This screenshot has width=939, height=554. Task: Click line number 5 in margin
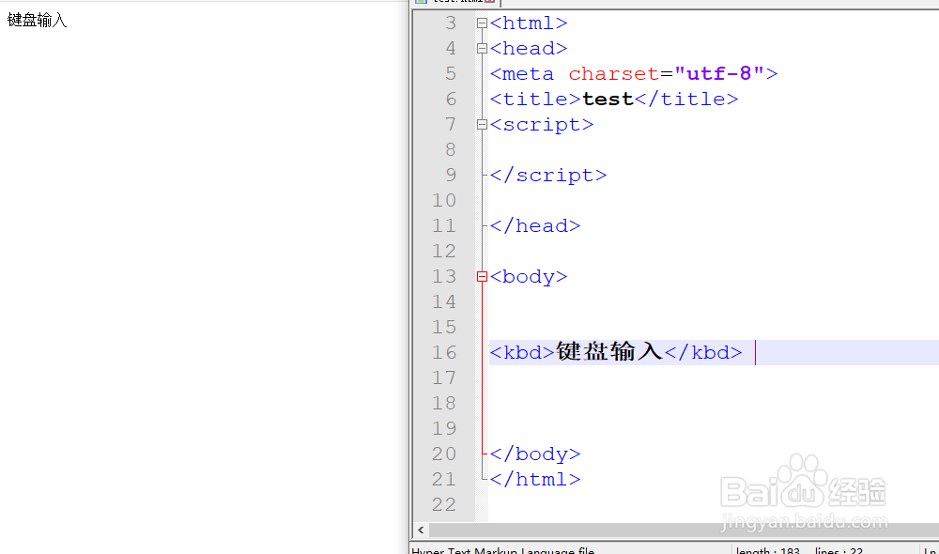tap(451, 73)
